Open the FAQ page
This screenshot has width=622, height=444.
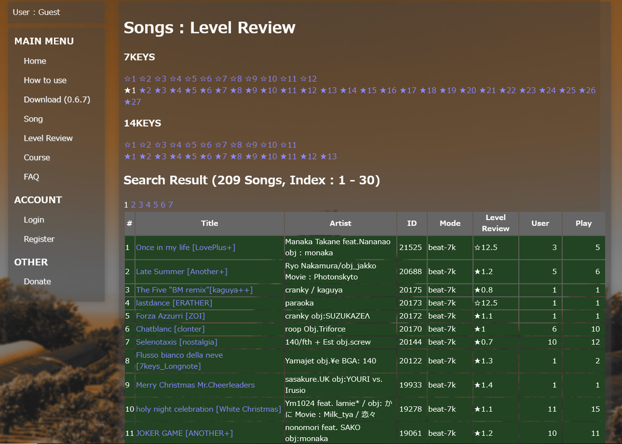click(x=32, y=177)
